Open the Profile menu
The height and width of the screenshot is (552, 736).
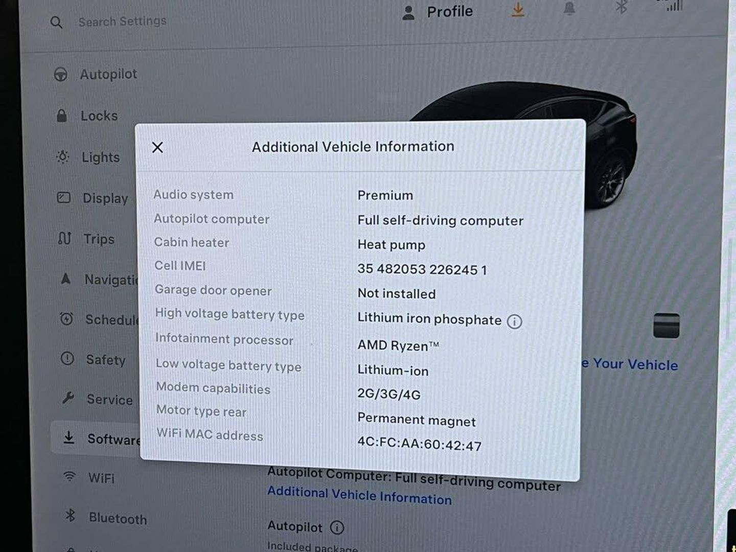point(438,12)
